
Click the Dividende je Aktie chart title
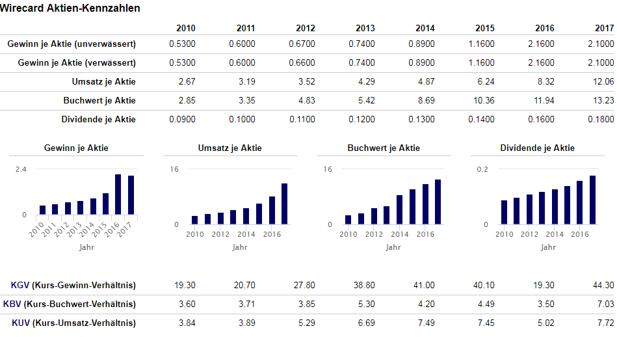pyautogui.click(x=537, y=148)
